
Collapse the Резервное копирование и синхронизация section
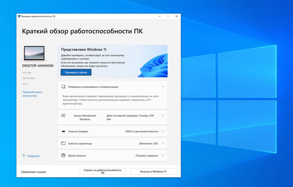[x=163, y=87]
